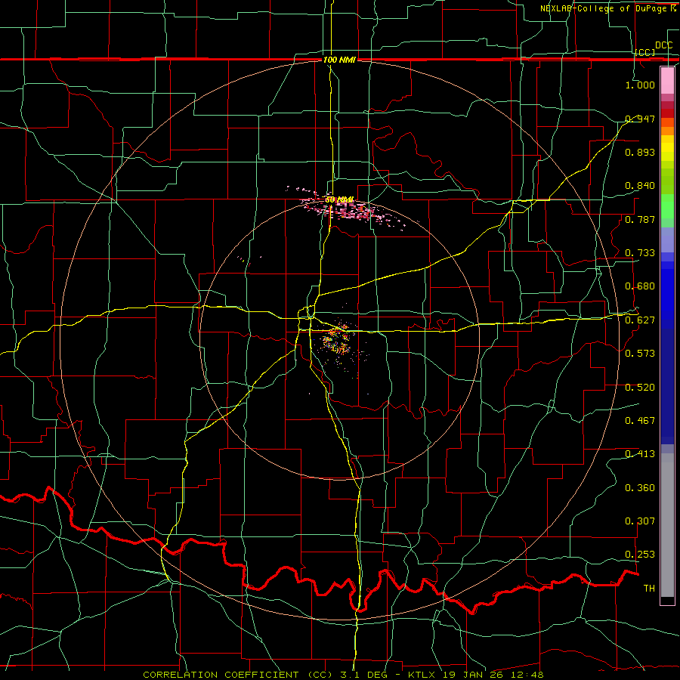
Task: Click the DCC label above the scale
Action: point(663,45)
